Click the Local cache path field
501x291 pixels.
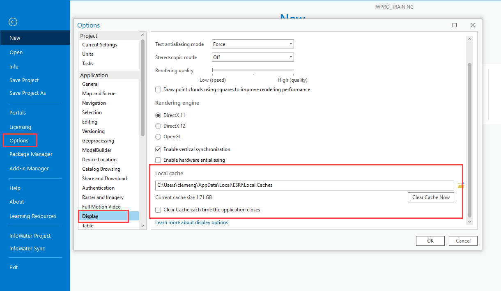[304, 185]
